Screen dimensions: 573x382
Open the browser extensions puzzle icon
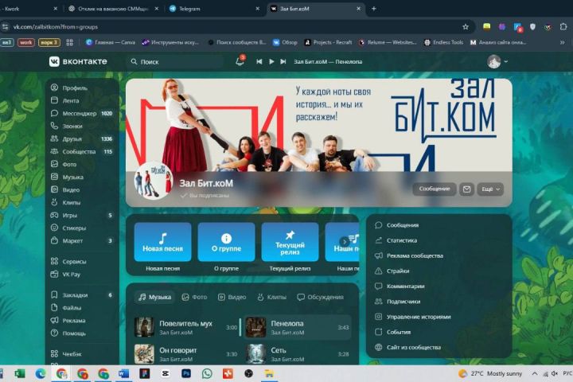pyautogui.click(x=563, y=27)
